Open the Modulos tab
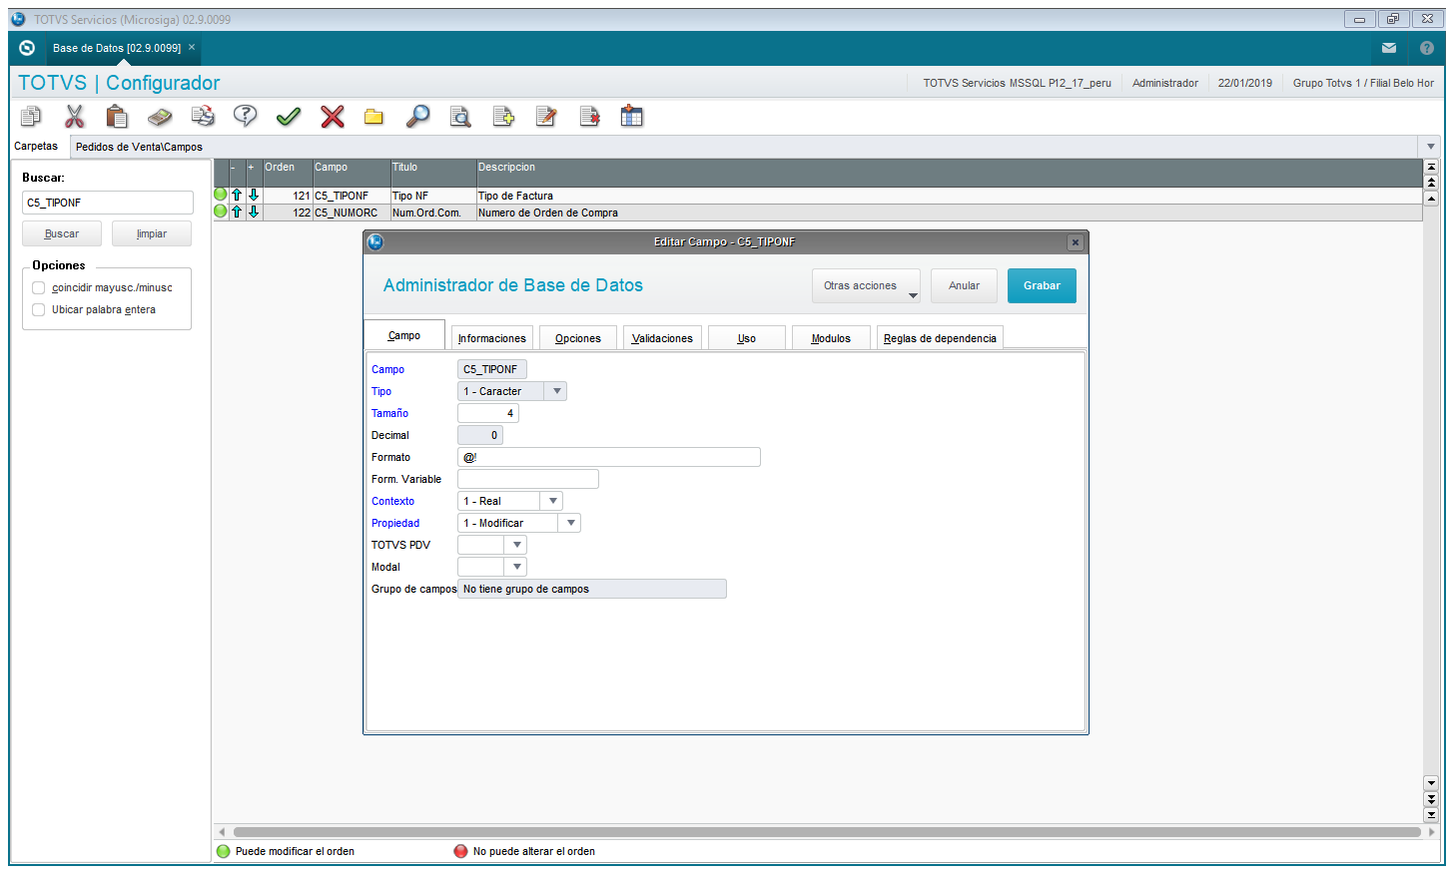Screen dimensions: 1454x874 point(831,338)
